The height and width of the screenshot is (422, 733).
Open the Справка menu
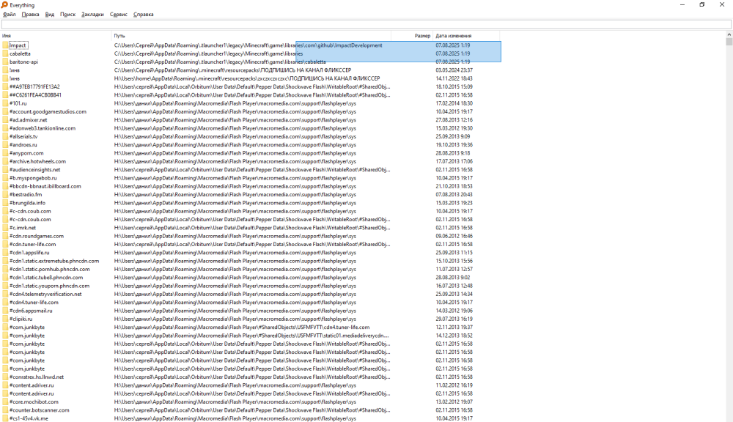[144, 15]
